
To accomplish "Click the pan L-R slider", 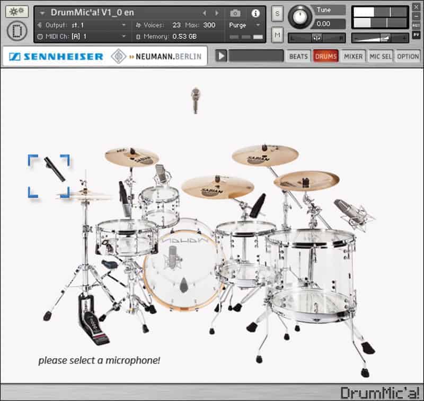I will (316, 38).
